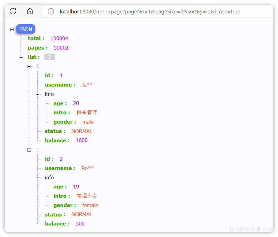Collapse the root JSON node
The height and width of the screenshot is (237, 278).
pos(12,29)
